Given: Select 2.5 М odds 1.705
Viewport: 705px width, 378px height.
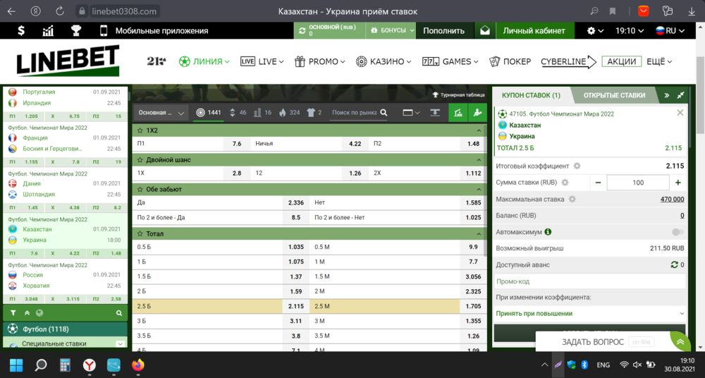Looking at the screenshot, I should pos(473,306).
